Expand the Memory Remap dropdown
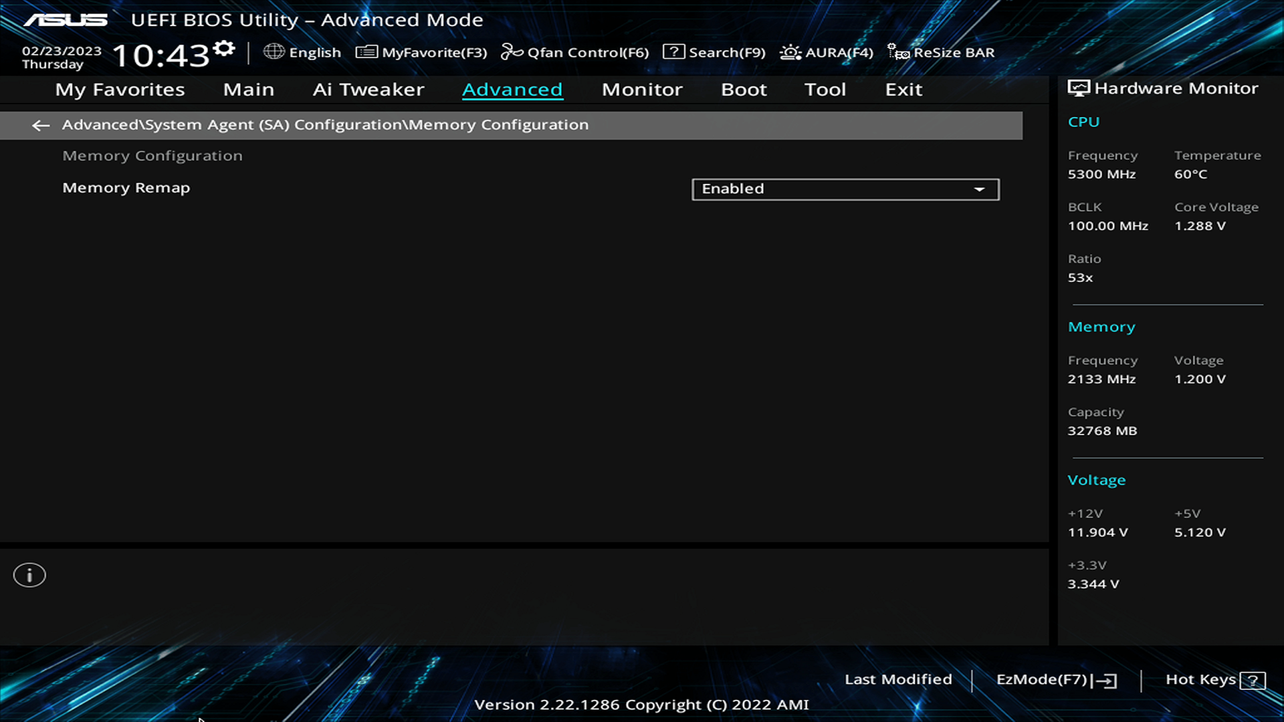The image size is (1284, 722). [x=979, y=189]
